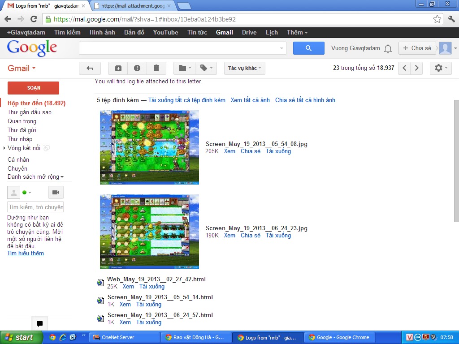
Task: Open the labels tag icon menu
Action: click(x=206, y=68)
